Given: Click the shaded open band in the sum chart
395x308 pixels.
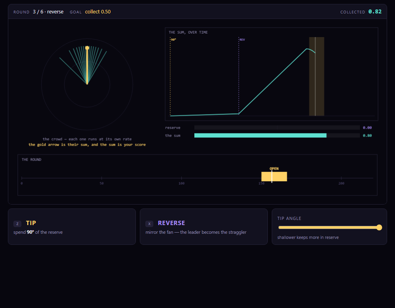Looking at the screenshot, I should tap(317, 76).
